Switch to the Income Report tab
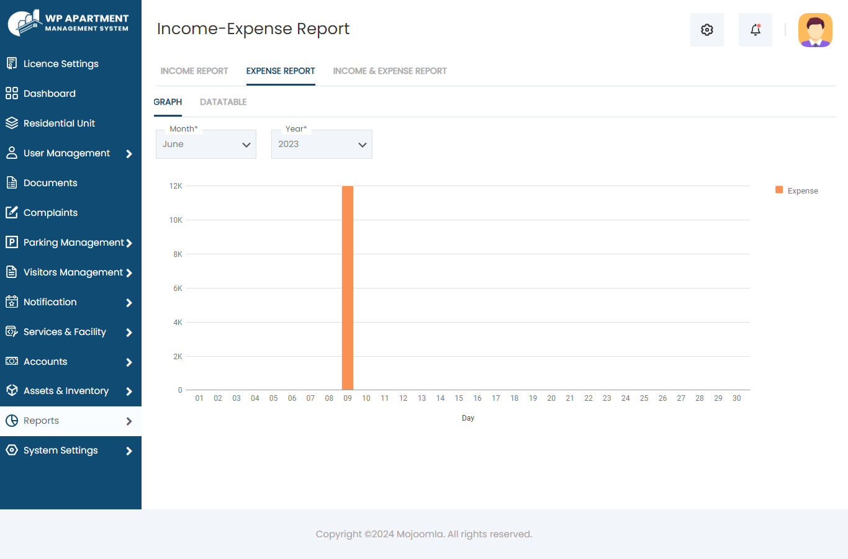 [194, 71]
